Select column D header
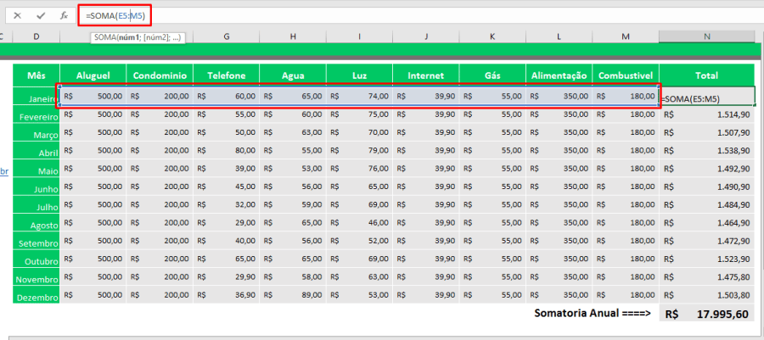The image size is (764, 340). pyautogui.click(x=36, y=36)
